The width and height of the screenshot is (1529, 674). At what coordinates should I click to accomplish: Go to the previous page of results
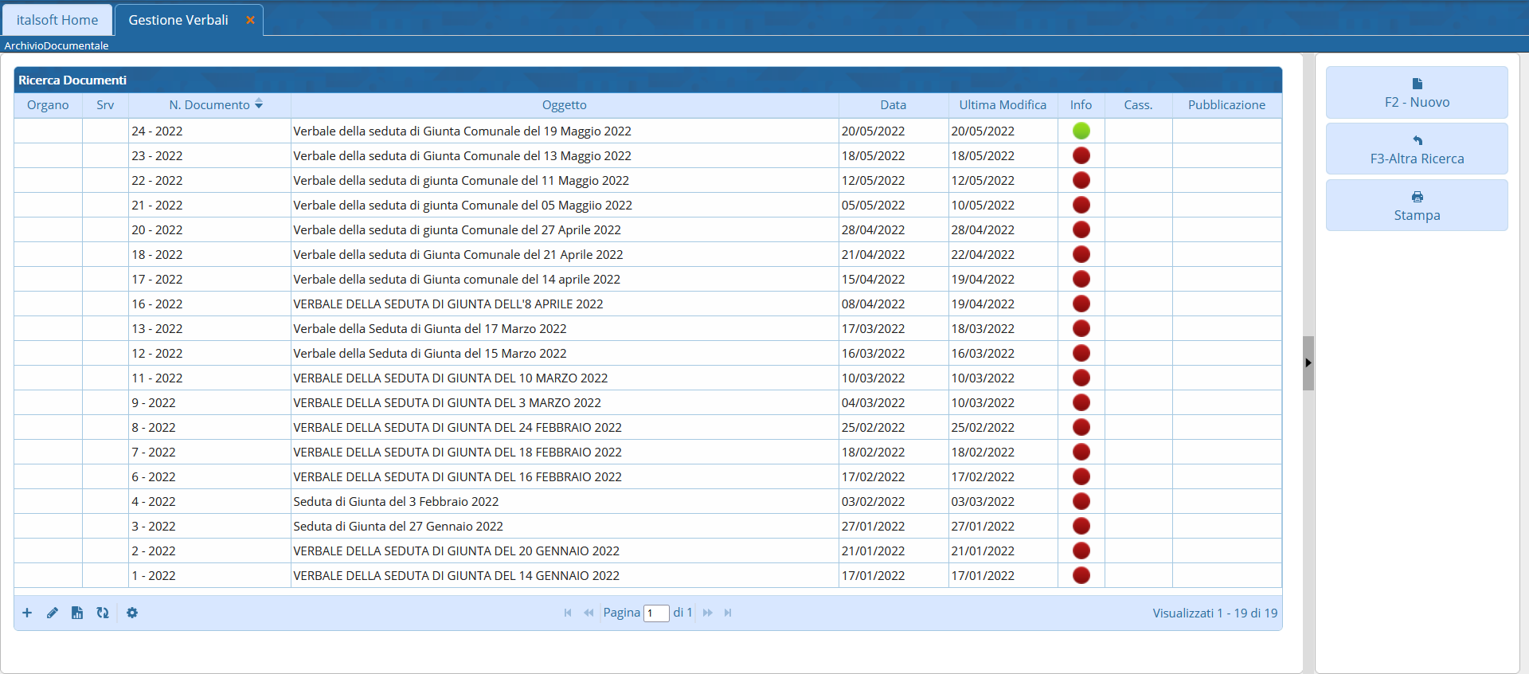coord(589,613)
